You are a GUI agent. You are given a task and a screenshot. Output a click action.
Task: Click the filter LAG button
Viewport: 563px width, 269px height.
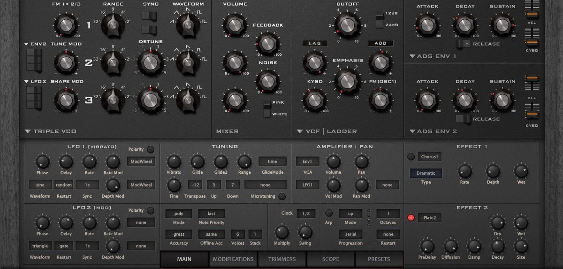click(314, 43)
